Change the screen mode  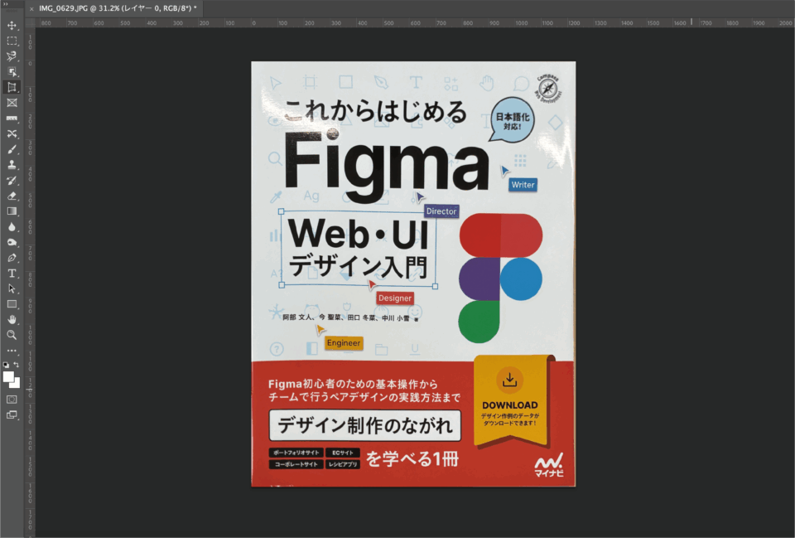[12, 414]
